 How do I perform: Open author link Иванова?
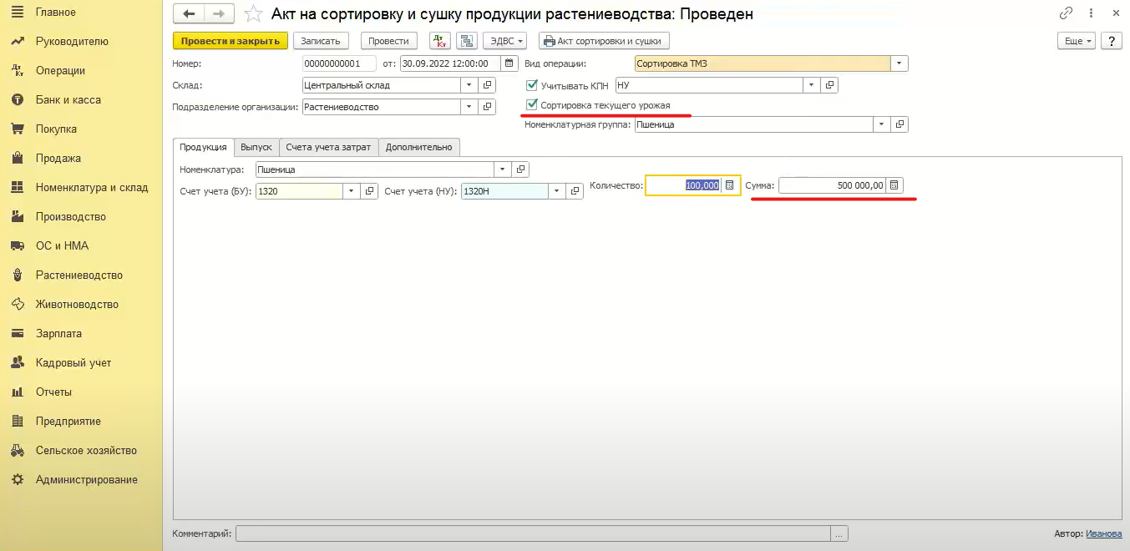point(1103,533)
